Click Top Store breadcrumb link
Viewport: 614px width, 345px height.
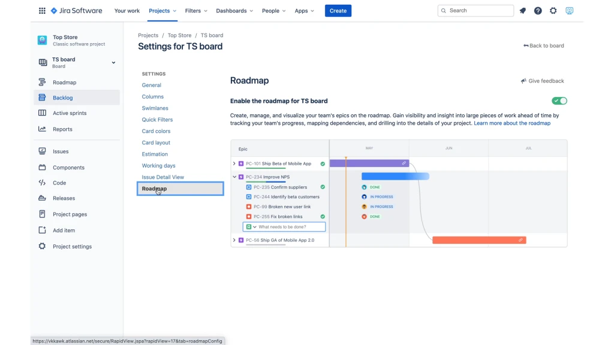[x=180, y=35]
